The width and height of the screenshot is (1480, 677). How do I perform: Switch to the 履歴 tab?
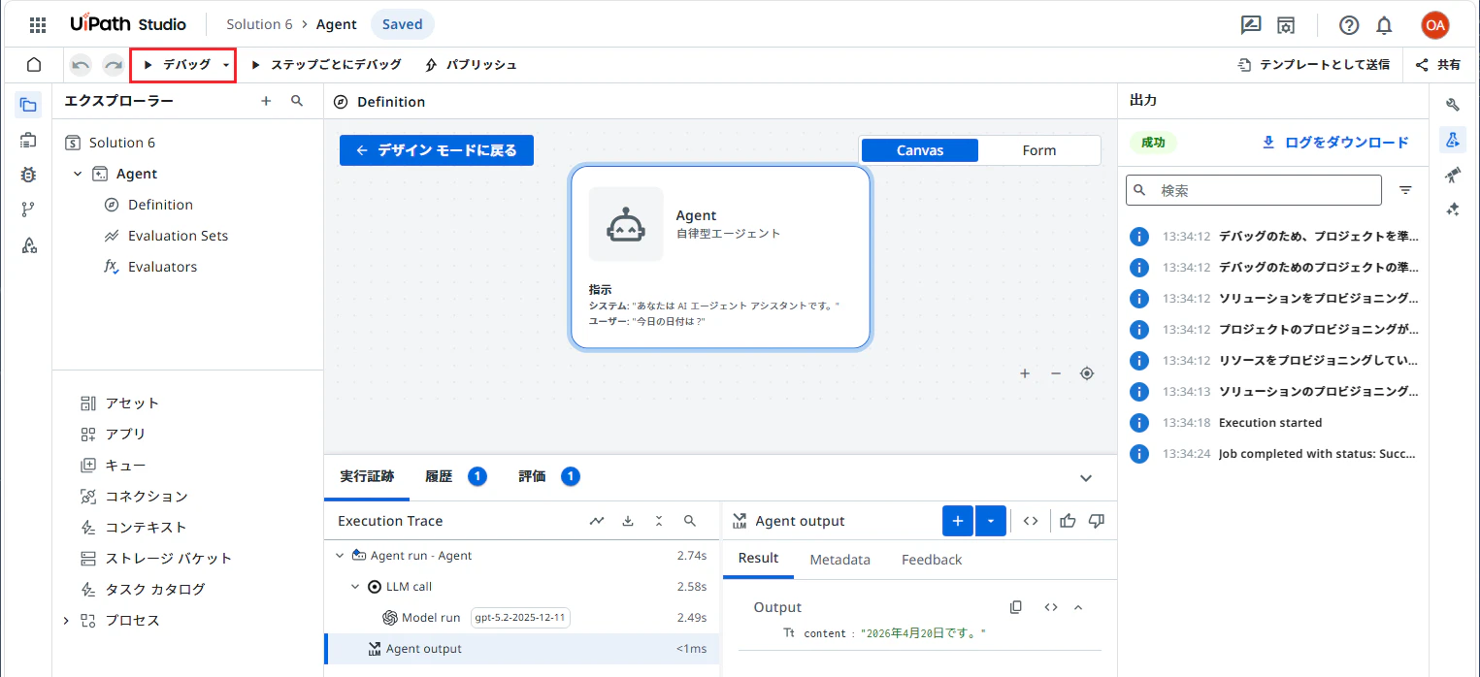(455, 476)
